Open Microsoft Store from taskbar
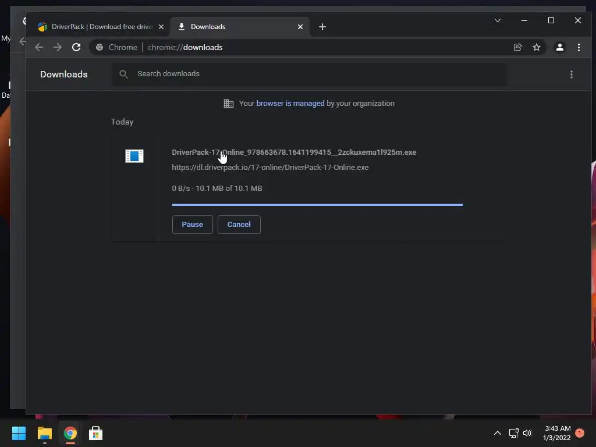The width and height of the screenshot is (596, 447). 96,433
